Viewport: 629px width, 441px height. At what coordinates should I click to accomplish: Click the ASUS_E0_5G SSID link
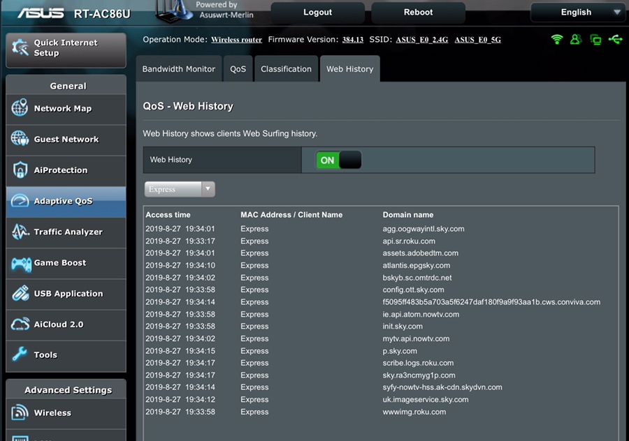click(478, 40)
